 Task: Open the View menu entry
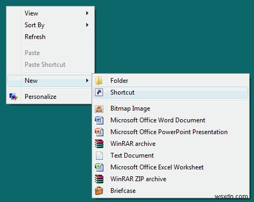coord(50,13)
